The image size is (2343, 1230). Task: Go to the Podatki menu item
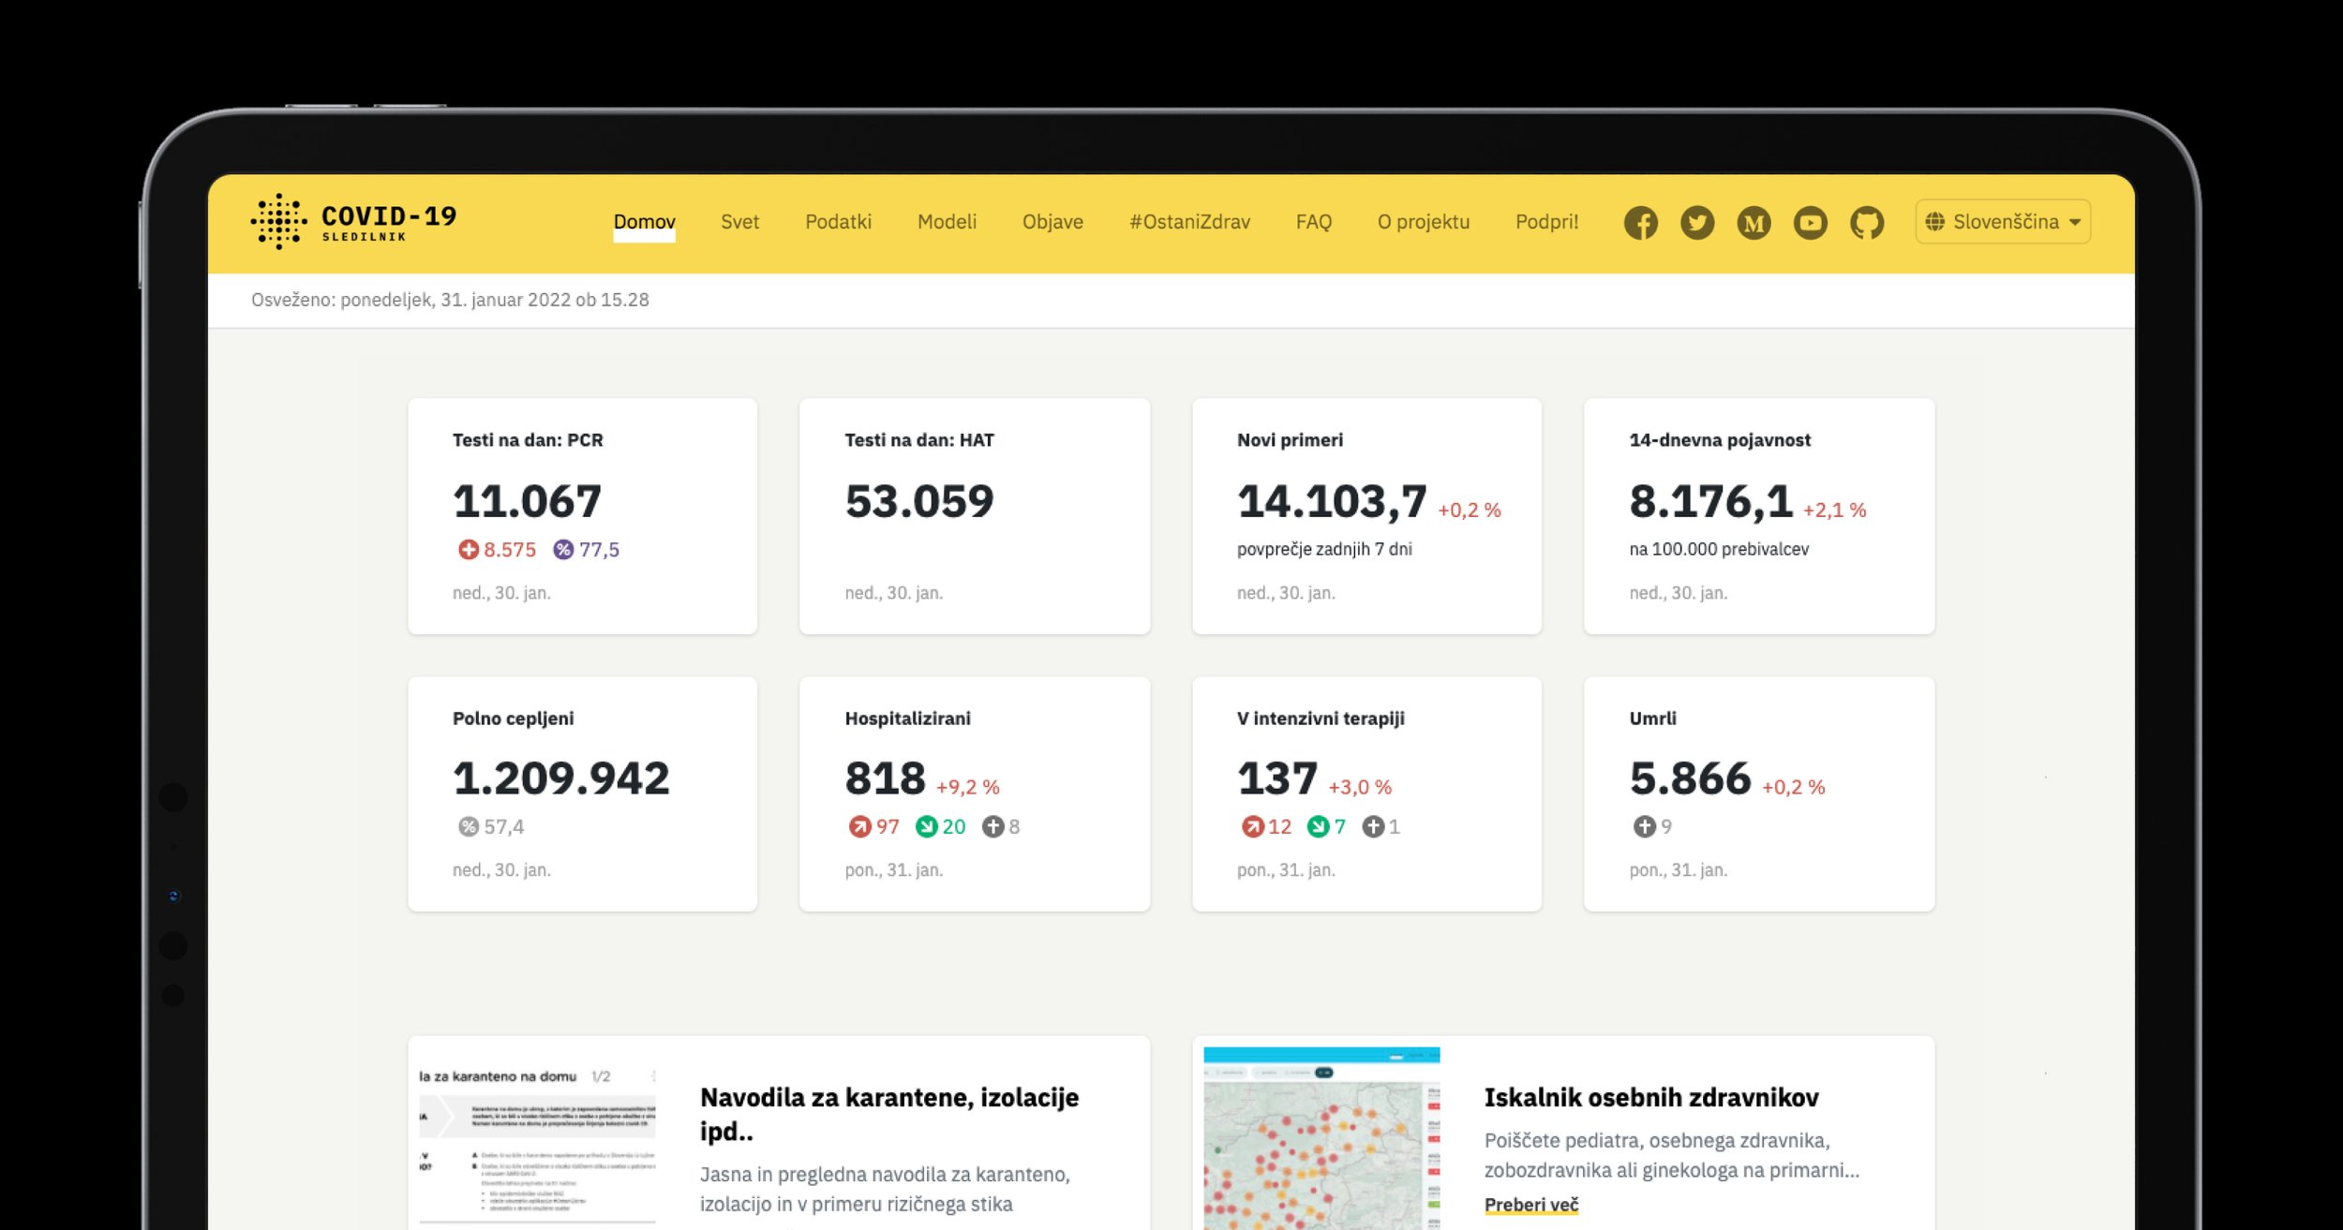click(838, 222)
